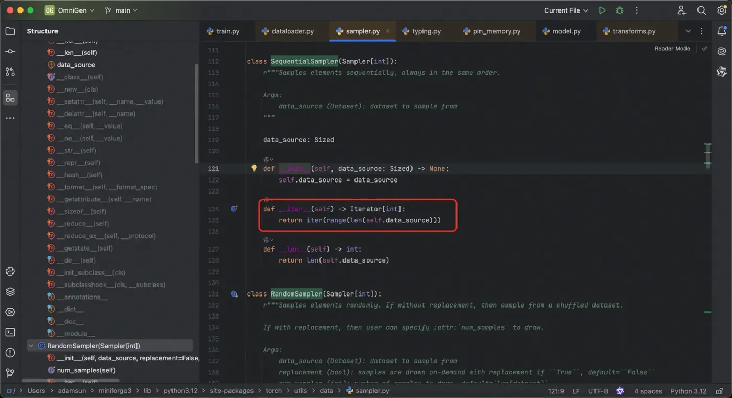This screenshot has height=398, width=732.
Task: Open the Current File run configuration dropdown
Action: (566, 10)
